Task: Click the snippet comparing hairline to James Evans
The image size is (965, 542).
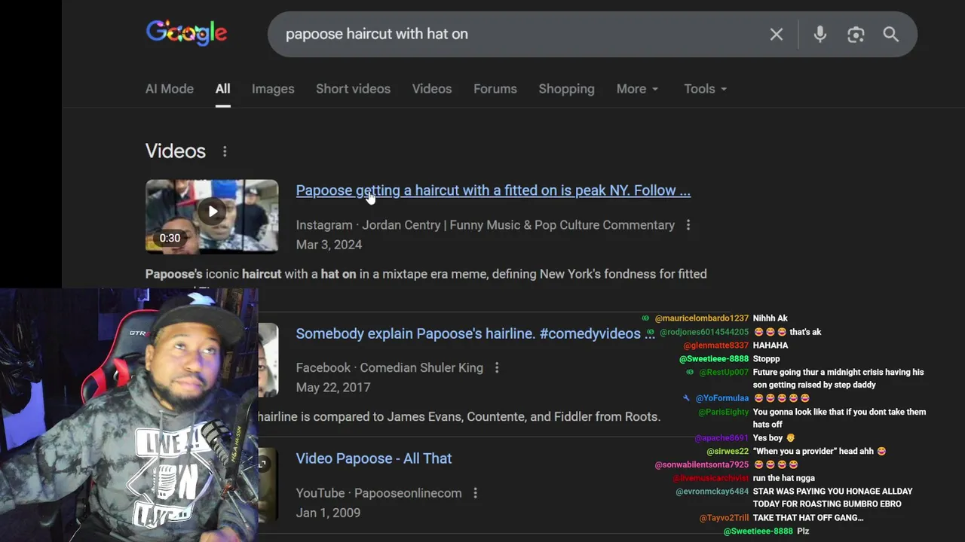Action: [459, 417]
